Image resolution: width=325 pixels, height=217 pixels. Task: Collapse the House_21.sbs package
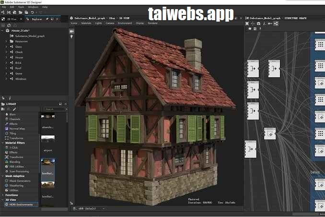coord(2,31)
